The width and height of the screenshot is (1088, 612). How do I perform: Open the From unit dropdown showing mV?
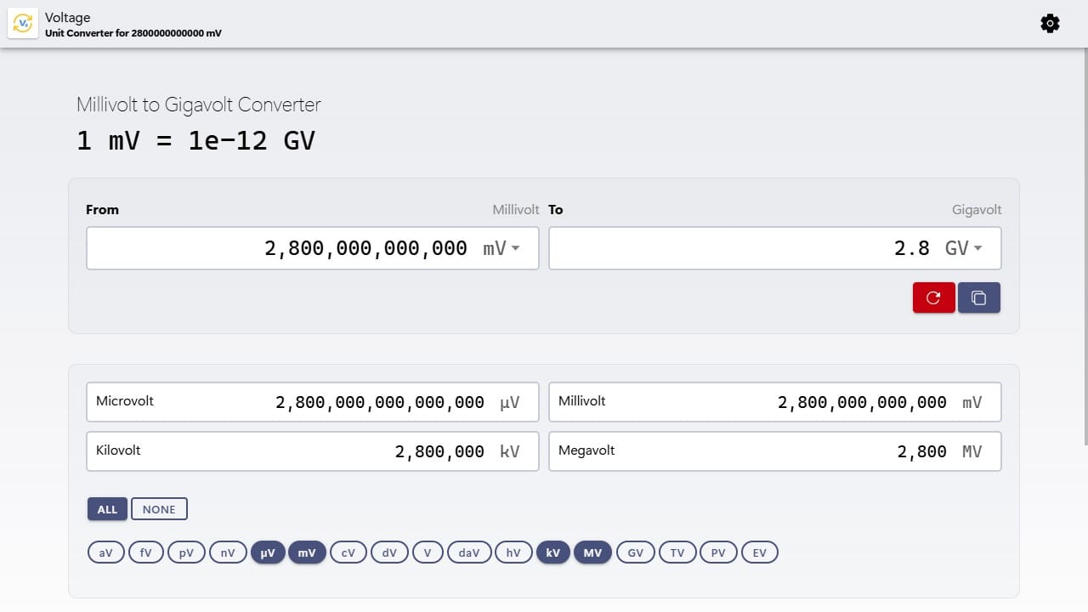[x=502, y=248]
